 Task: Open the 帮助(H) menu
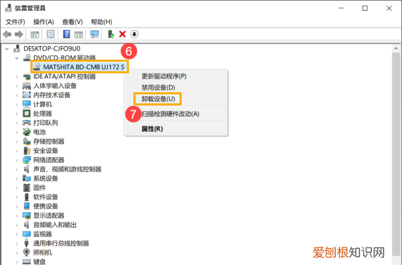click(102, 22)
